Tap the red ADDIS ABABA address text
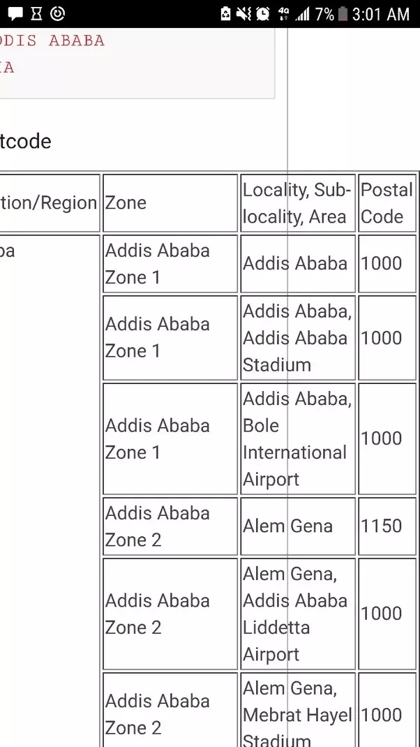This screenshot has width=420, height=747. 52,40
